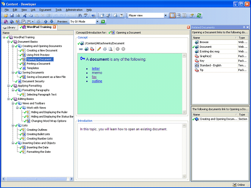The height and width of the screenshot is (188, 251).
Task: Follow the fax link
Action: [x=94, y=77]
